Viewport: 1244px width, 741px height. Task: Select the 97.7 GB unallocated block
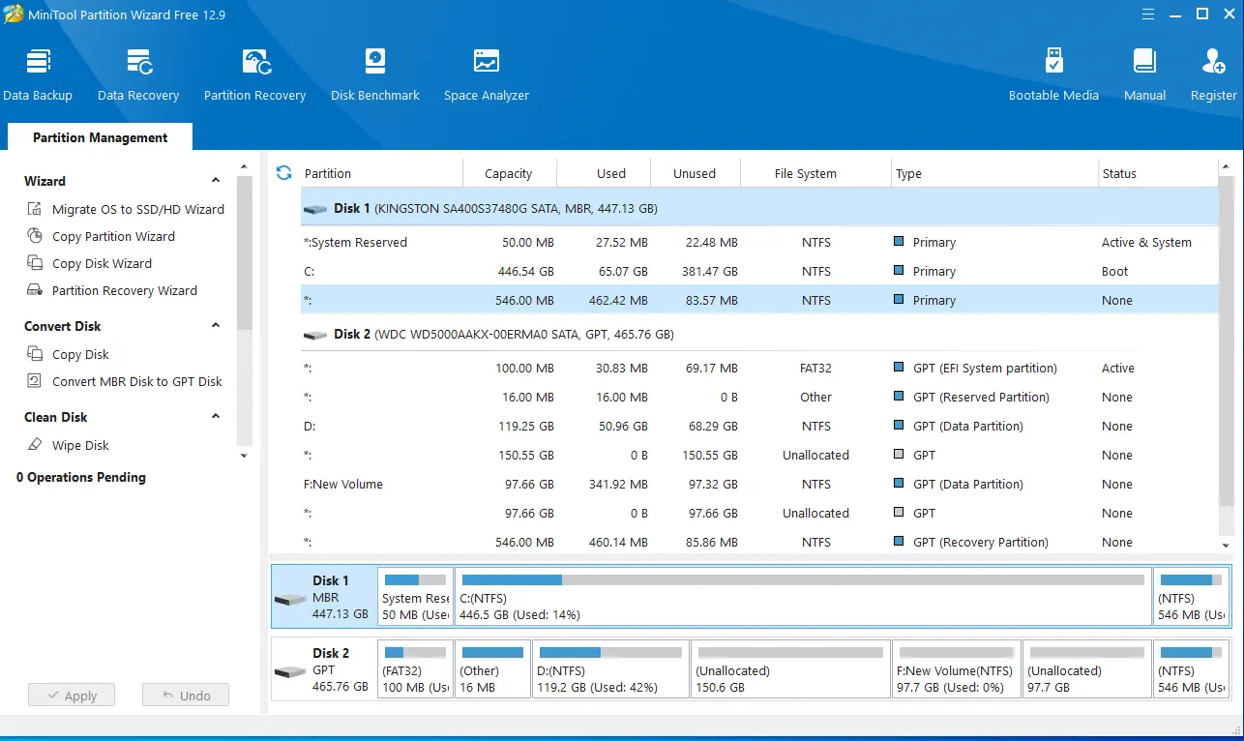[1086, 668]
